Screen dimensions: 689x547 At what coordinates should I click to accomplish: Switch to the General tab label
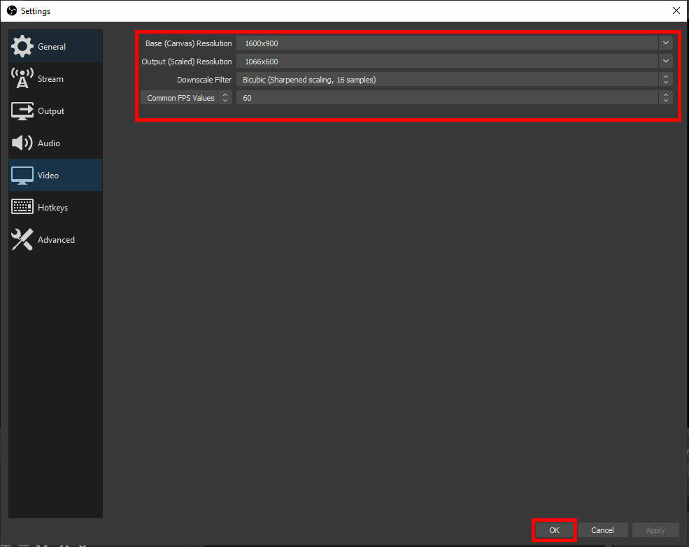[x=52, y=47]
